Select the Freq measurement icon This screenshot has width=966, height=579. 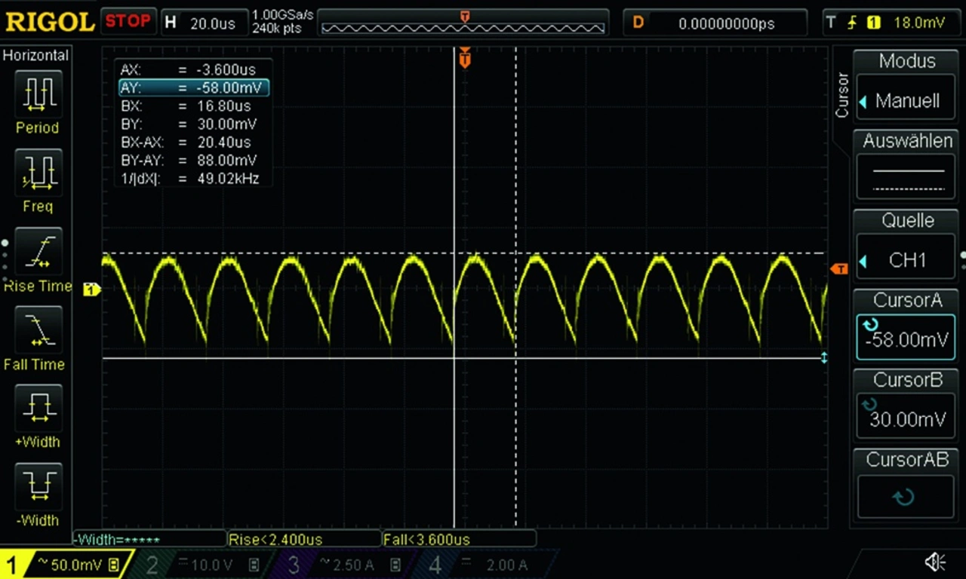point(37,173)
